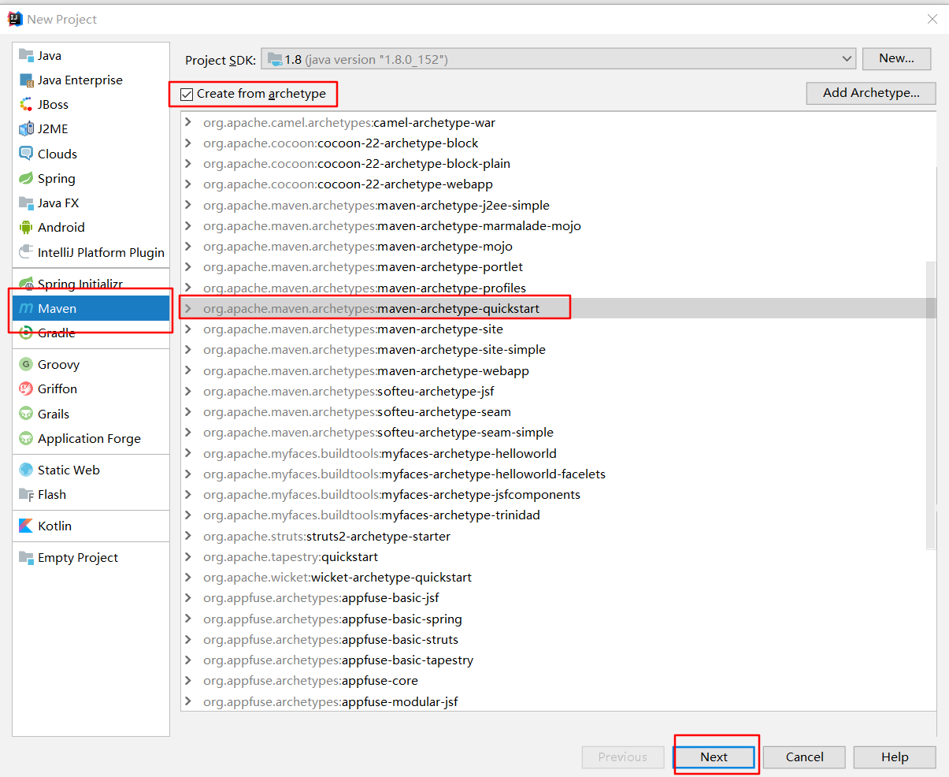The height and width of the screenshot is (777, 949).
Task: Click the Spring leaf icon
Action: click(x=26, y=179)
